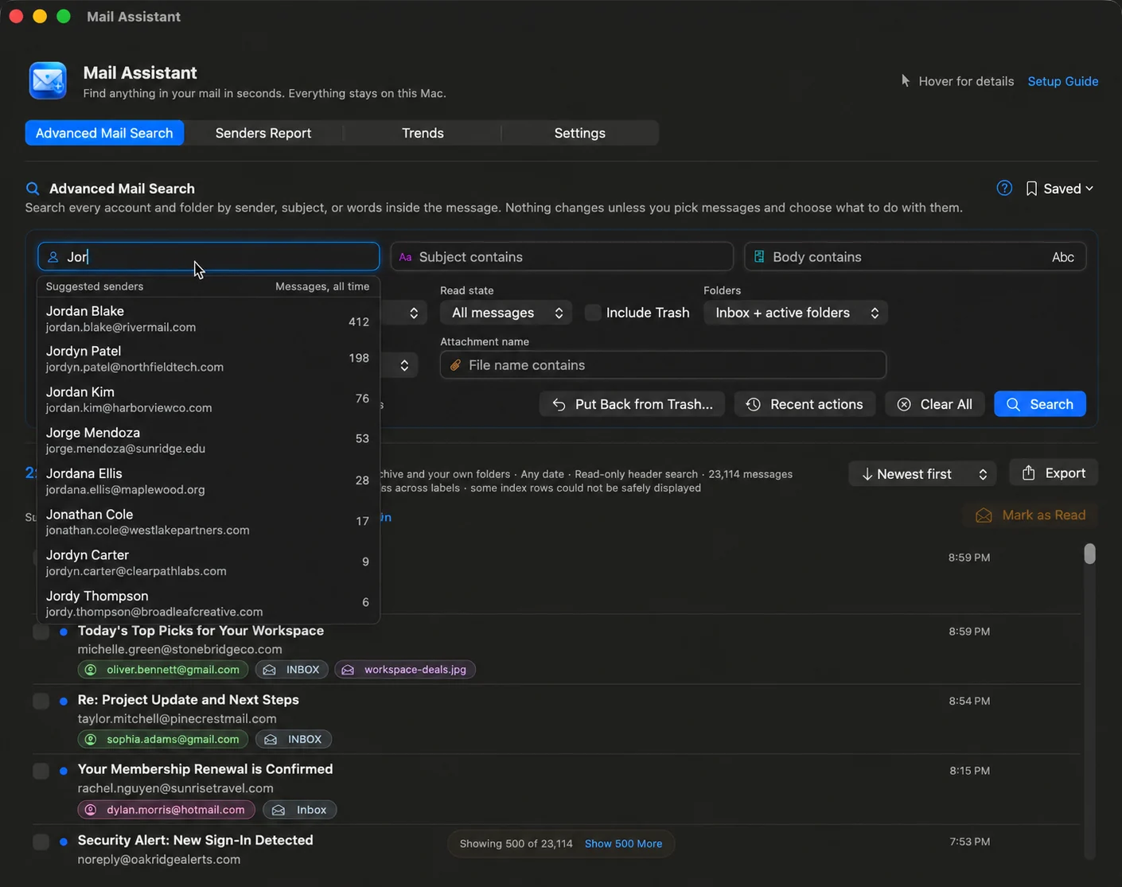This screenshot has width=1122, height=887.
Task: Select checkbox for Today's Top Picks message
Action: 41,632
